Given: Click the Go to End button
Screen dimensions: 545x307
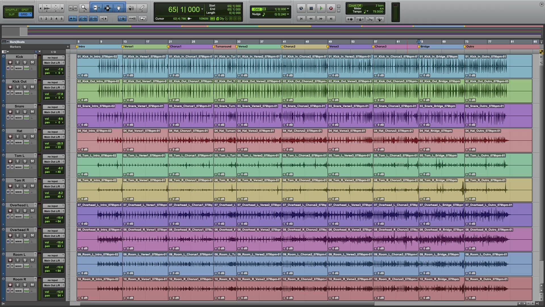Looking at the screenshot, I should (x=331, y=18).
